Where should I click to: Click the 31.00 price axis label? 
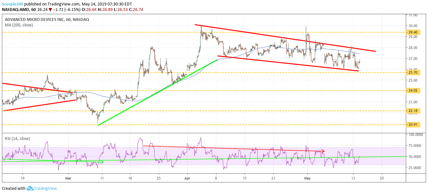[413, 15]
